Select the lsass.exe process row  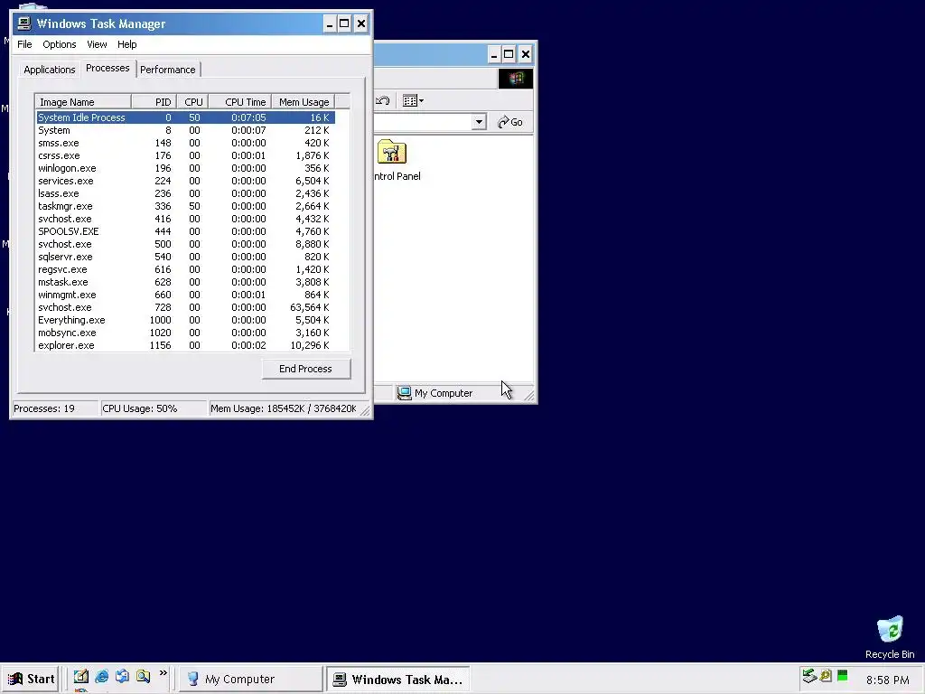click(x=185, y=193)
